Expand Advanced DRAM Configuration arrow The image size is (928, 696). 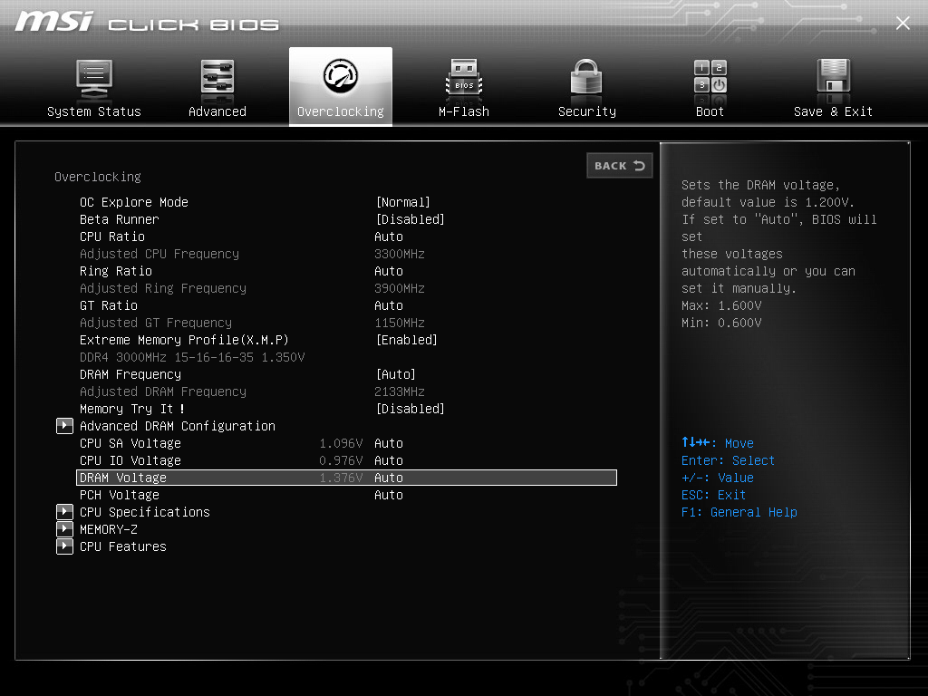click(64, 426)
